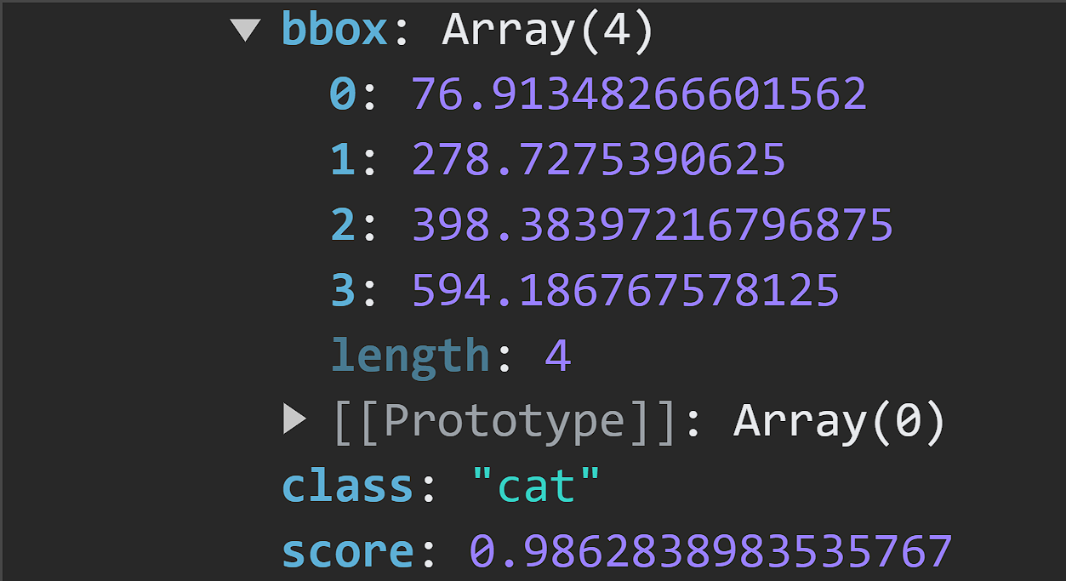Select value 398.38397216796875
1066x581 pixels.
coord(653,225)
